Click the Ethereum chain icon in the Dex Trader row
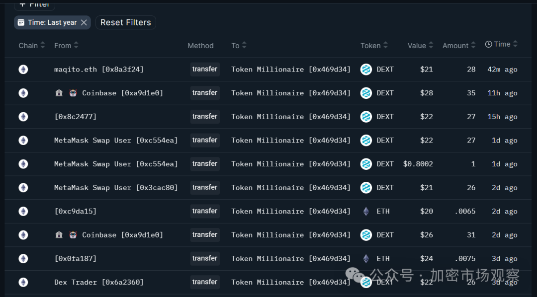This screenshot has height=297, width=537. pos(23,282)
